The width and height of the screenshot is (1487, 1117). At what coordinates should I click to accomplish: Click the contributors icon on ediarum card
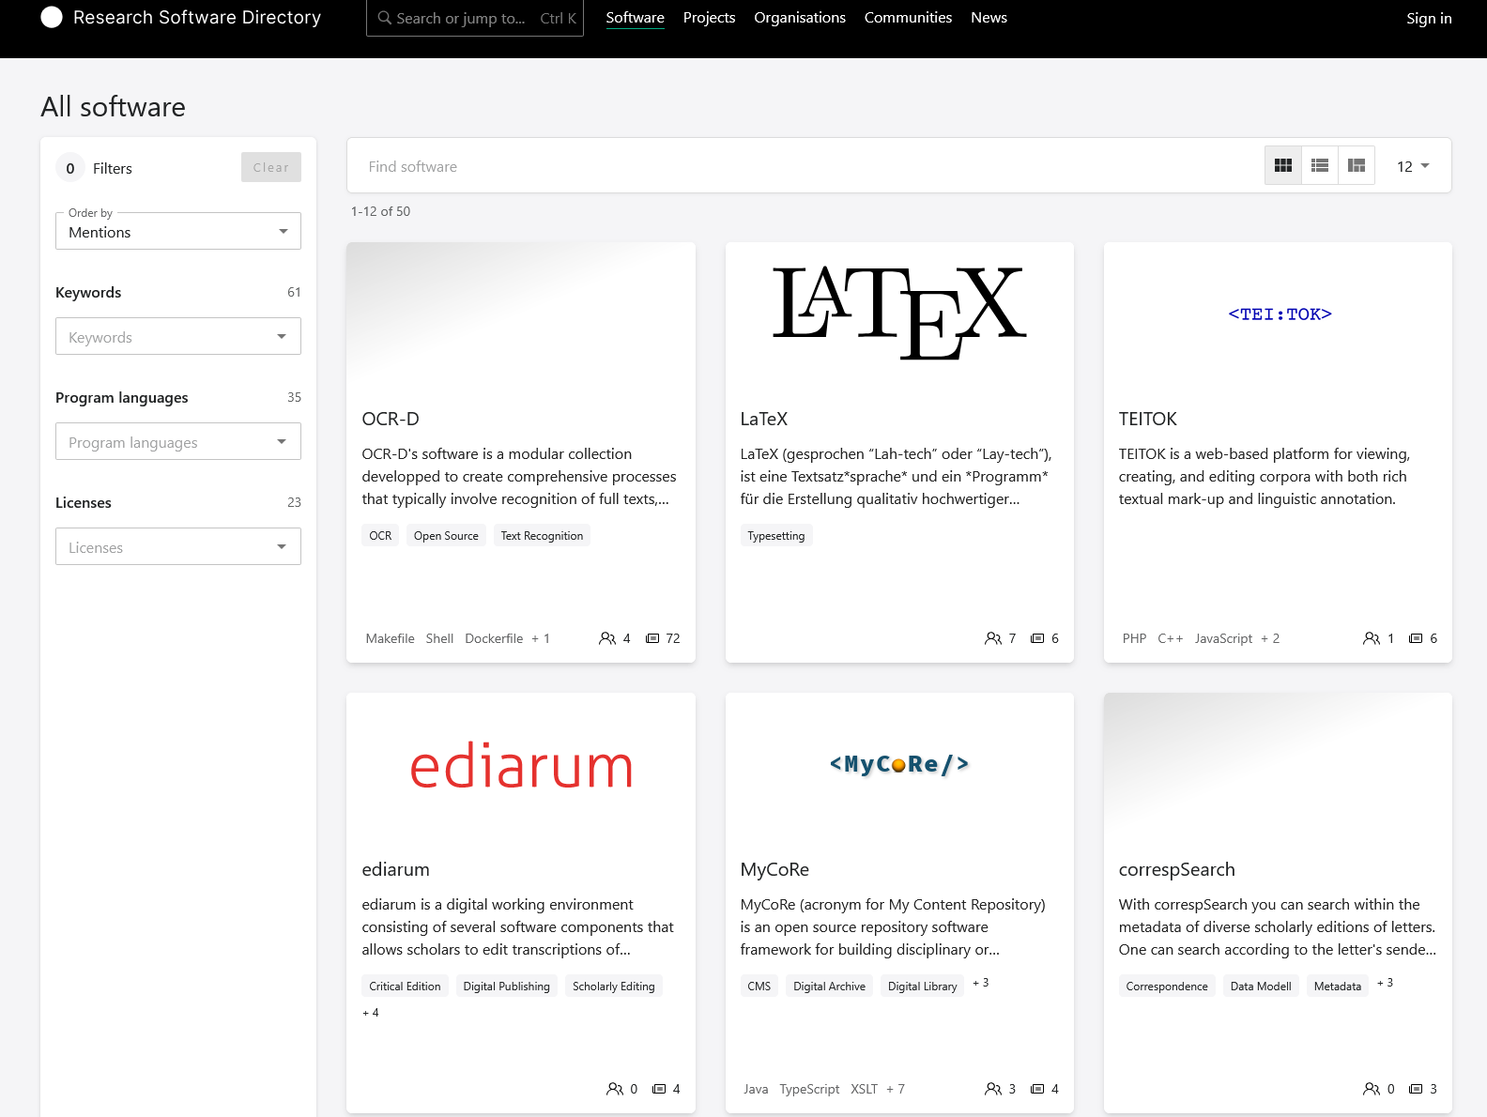615,1089
